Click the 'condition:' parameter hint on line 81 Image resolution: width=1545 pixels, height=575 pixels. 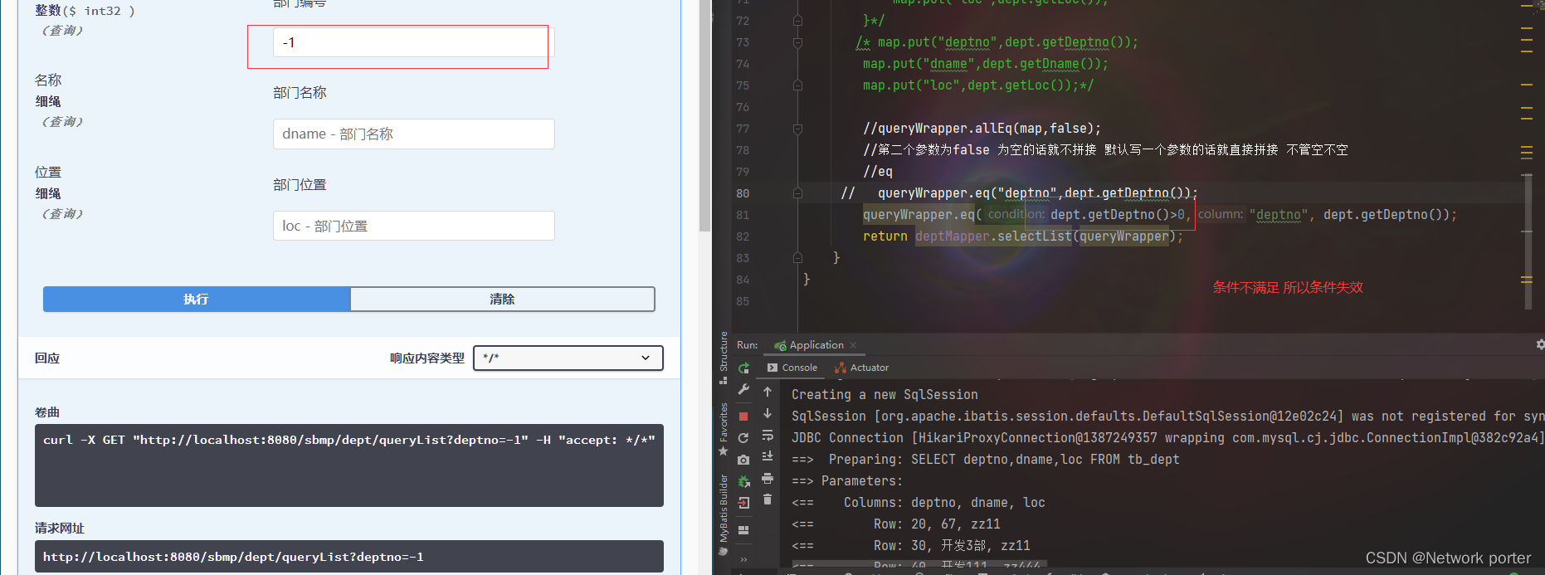coord(1016,214)
